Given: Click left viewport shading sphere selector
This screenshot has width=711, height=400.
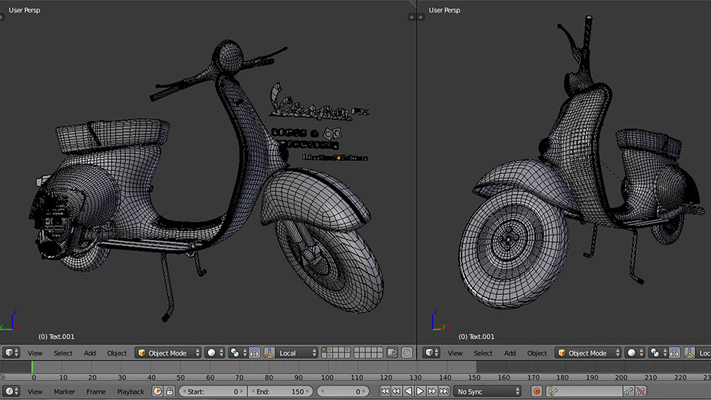Looking at the screenshot, I should 215,353.
